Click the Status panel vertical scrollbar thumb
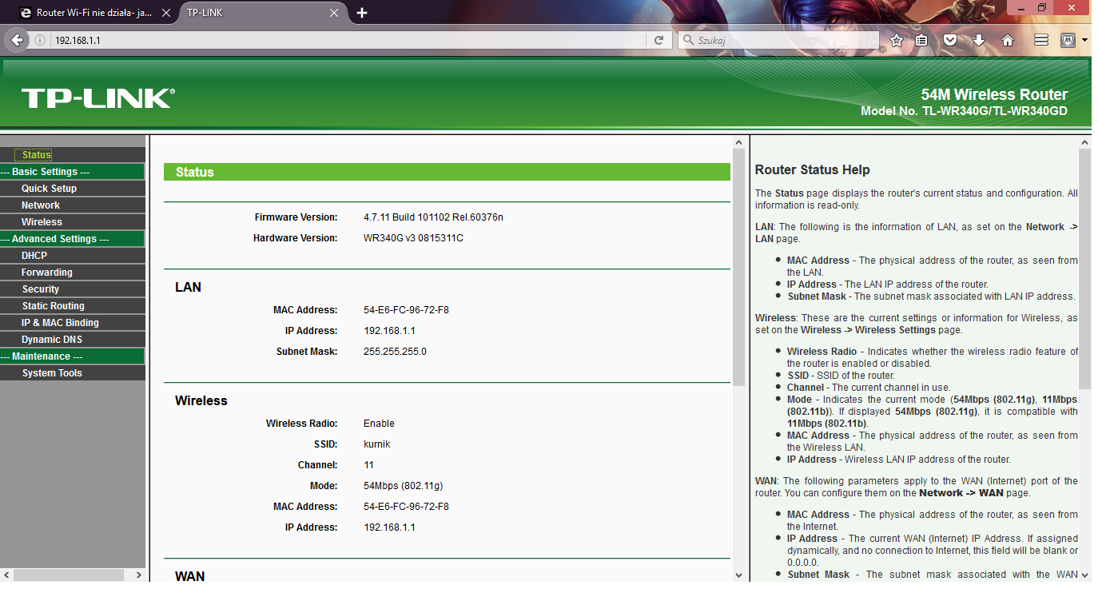 coord(738,269)
